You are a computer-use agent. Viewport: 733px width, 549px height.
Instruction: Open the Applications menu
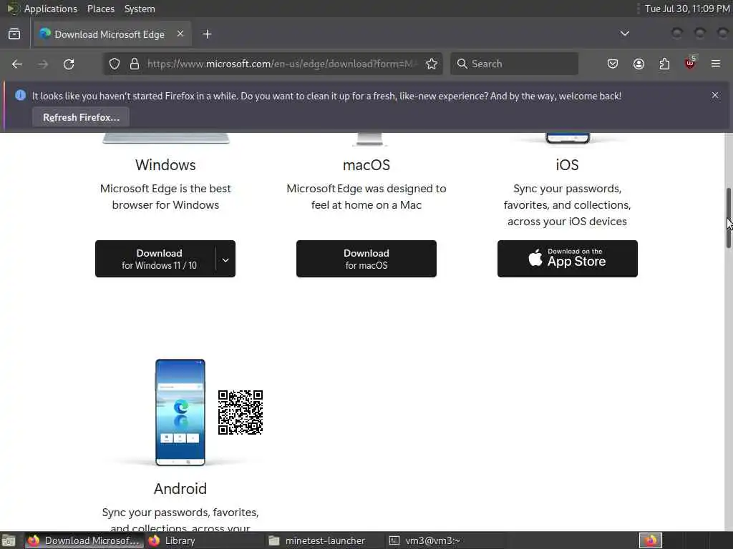pyautogui.click(x=51, y=9)
